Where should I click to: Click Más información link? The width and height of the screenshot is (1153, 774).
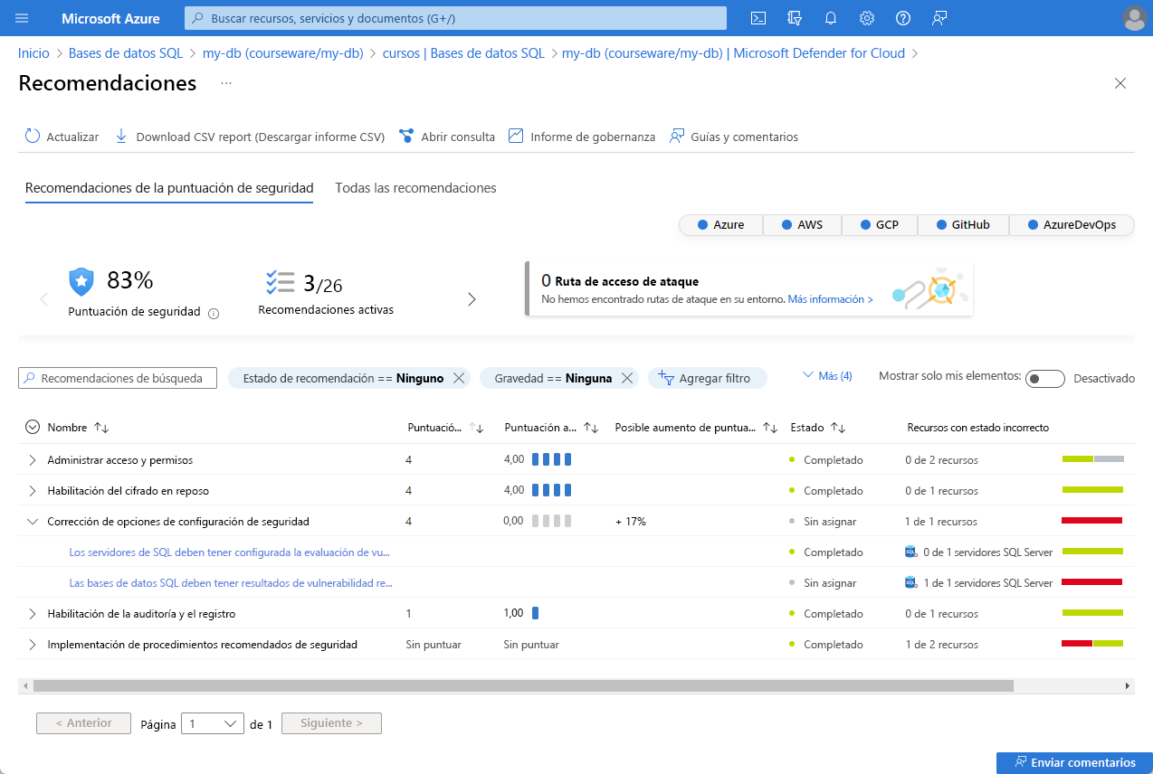click(x=830, y=299)
